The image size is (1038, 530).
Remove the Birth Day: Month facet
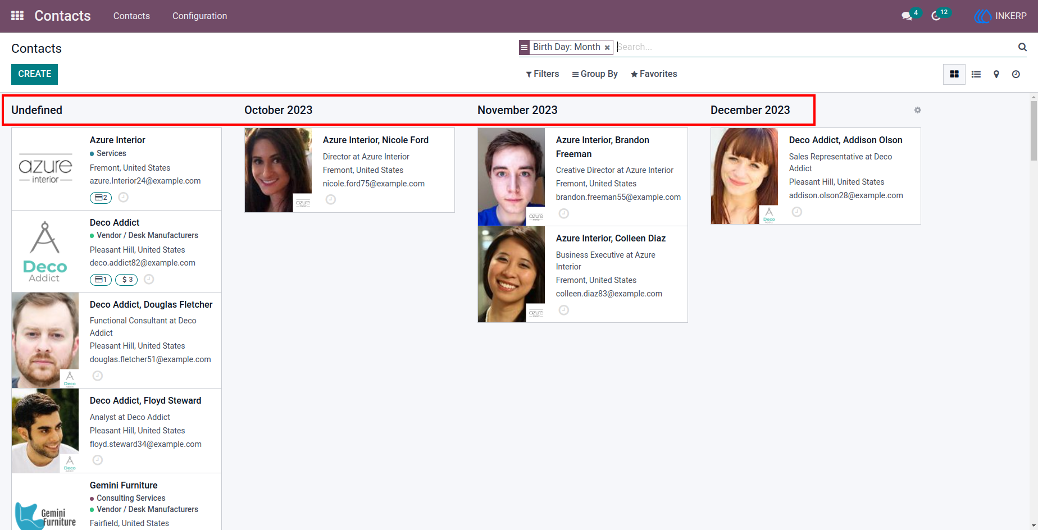click(607, 48)
